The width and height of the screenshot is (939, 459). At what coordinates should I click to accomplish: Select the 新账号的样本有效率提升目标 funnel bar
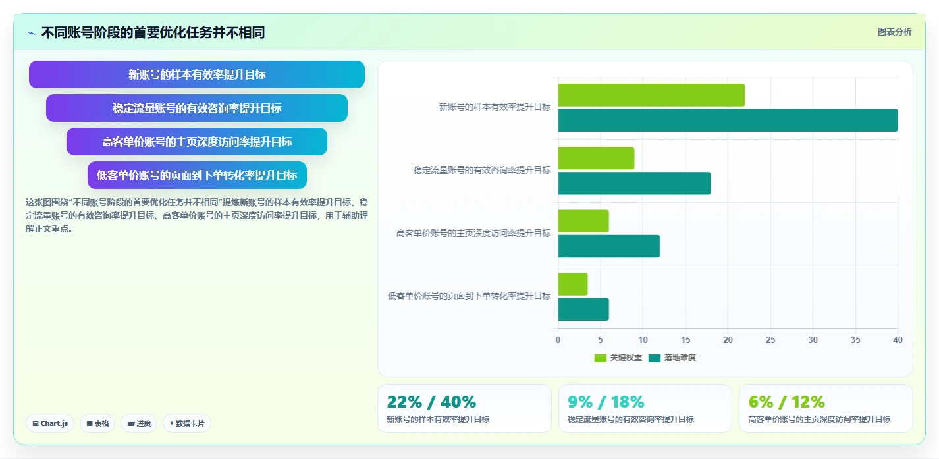[197, 74]
